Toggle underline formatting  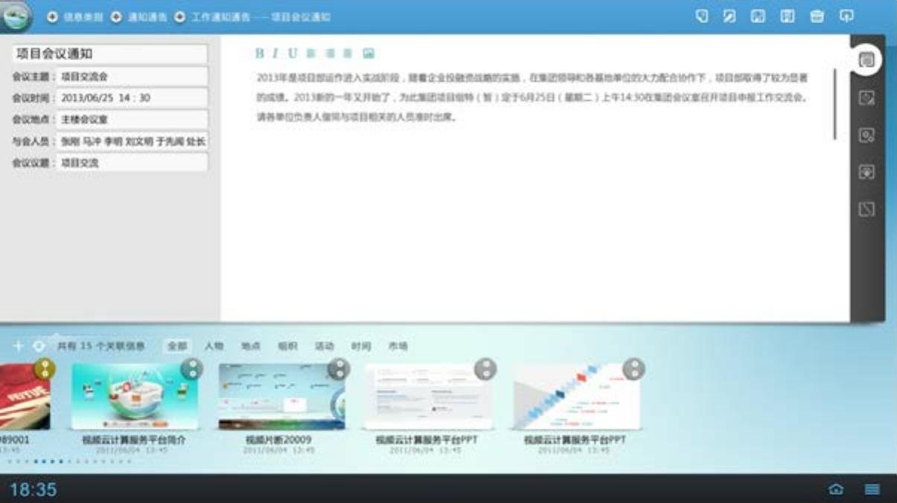click(x=293, y=53)
